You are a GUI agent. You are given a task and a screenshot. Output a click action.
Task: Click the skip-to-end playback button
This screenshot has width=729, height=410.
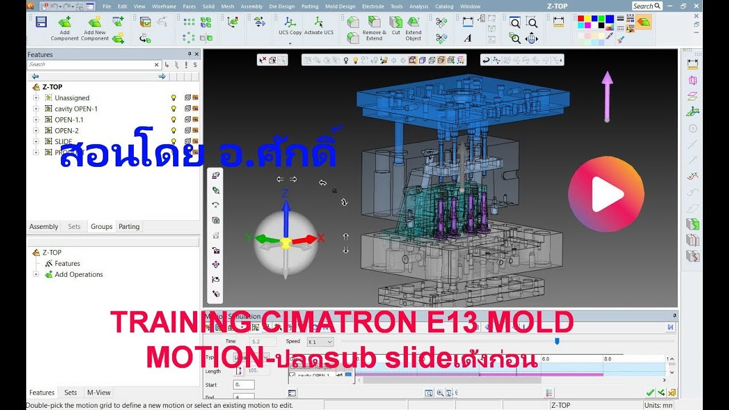670,327
